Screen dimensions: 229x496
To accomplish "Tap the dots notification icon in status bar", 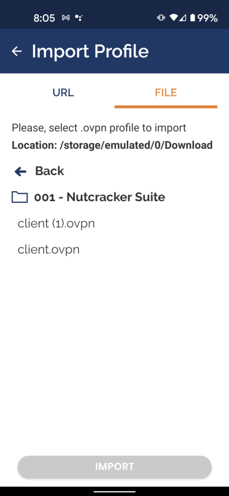I will [x=78, y=18].
